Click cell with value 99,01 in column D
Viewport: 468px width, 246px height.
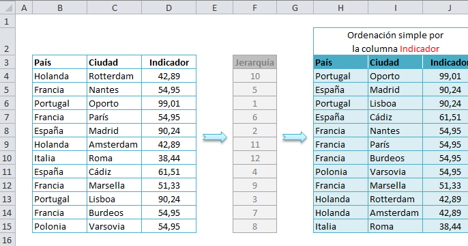[x=169, y=103]
